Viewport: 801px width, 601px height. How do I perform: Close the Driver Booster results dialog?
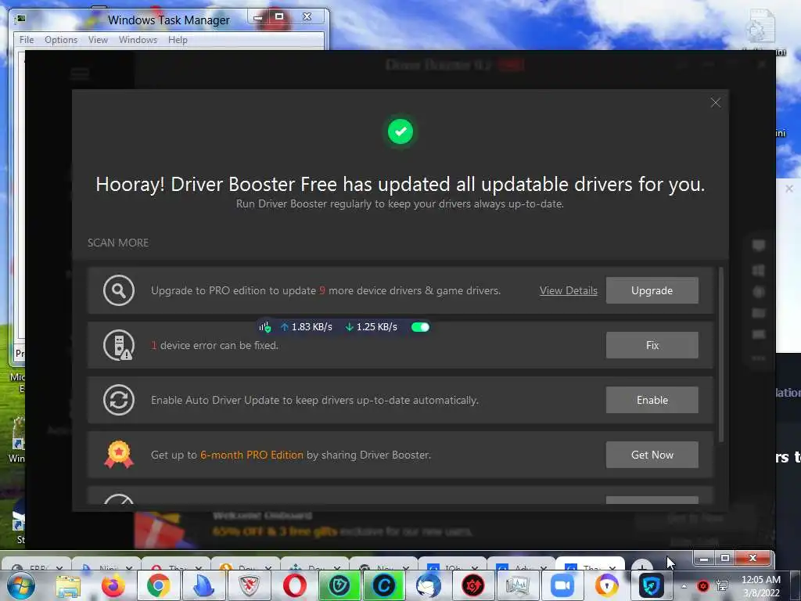pos(715,103)
